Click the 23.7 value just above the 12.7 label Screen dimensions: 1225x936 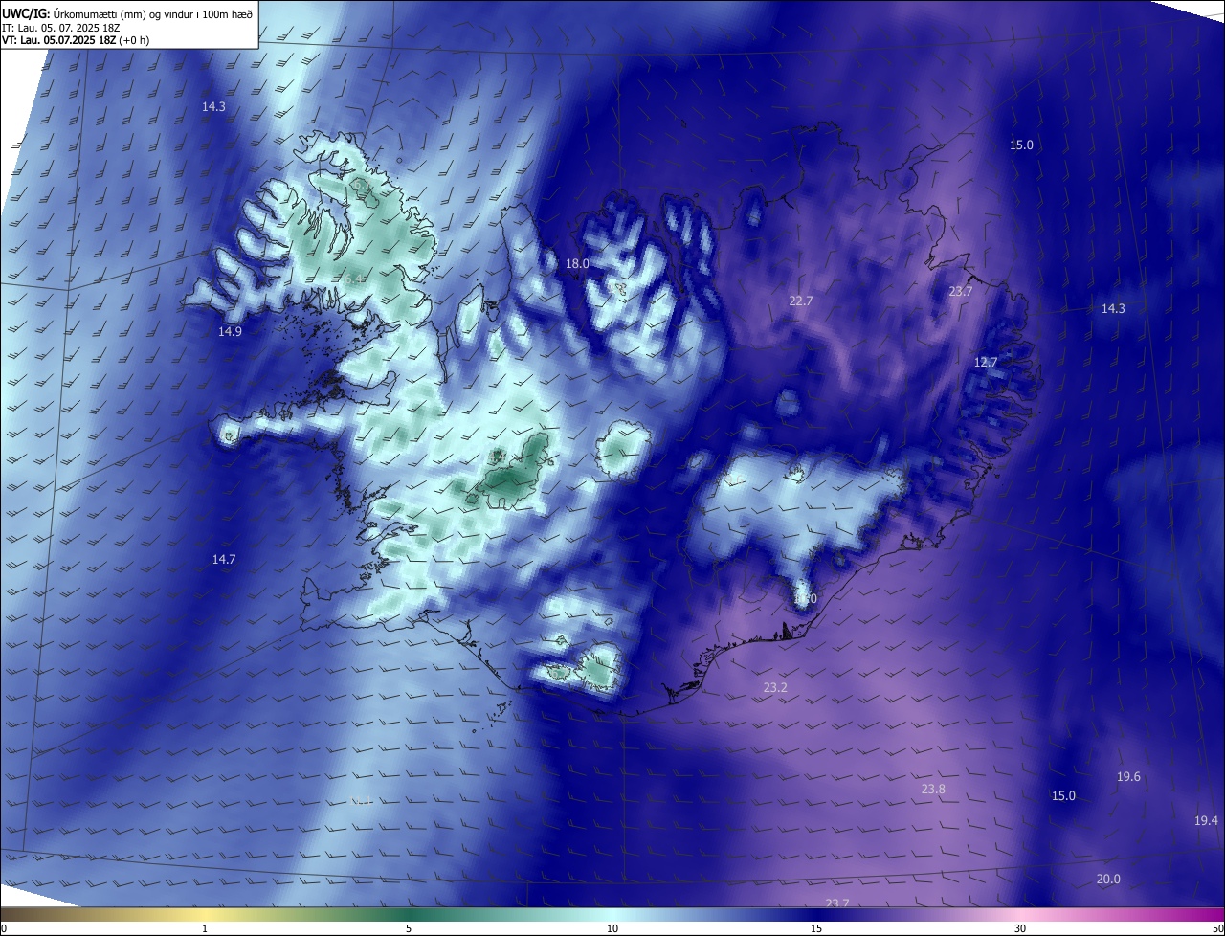point(960,291)
